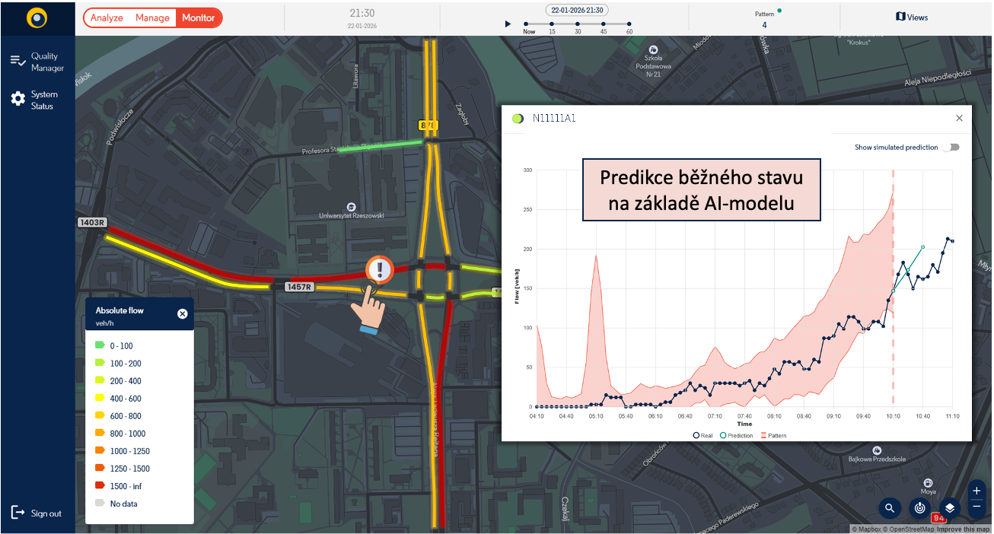Click the 1457R road label

click(x=298, y=287)
